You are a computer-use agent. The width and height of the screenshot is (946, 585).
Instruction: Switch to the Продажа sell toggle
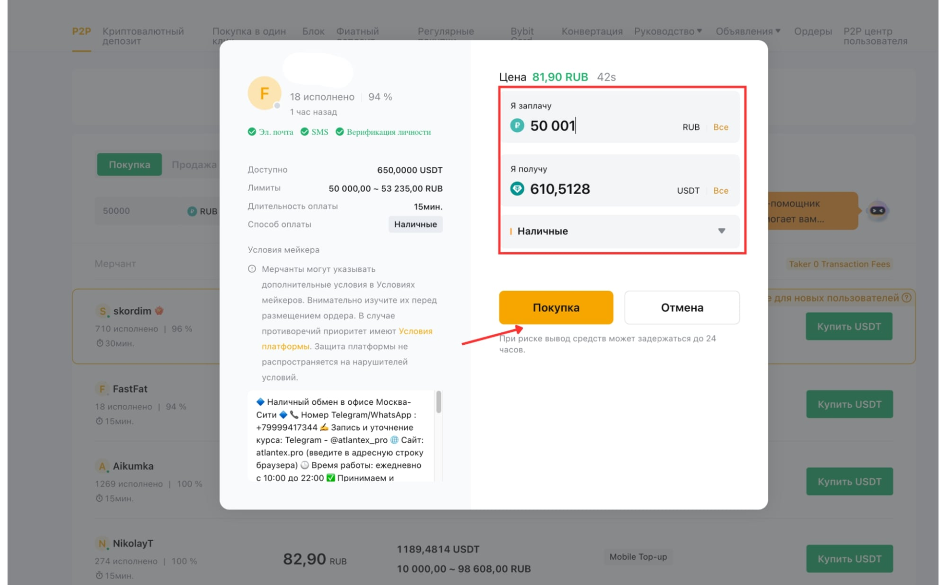click(x=194, y=164)
